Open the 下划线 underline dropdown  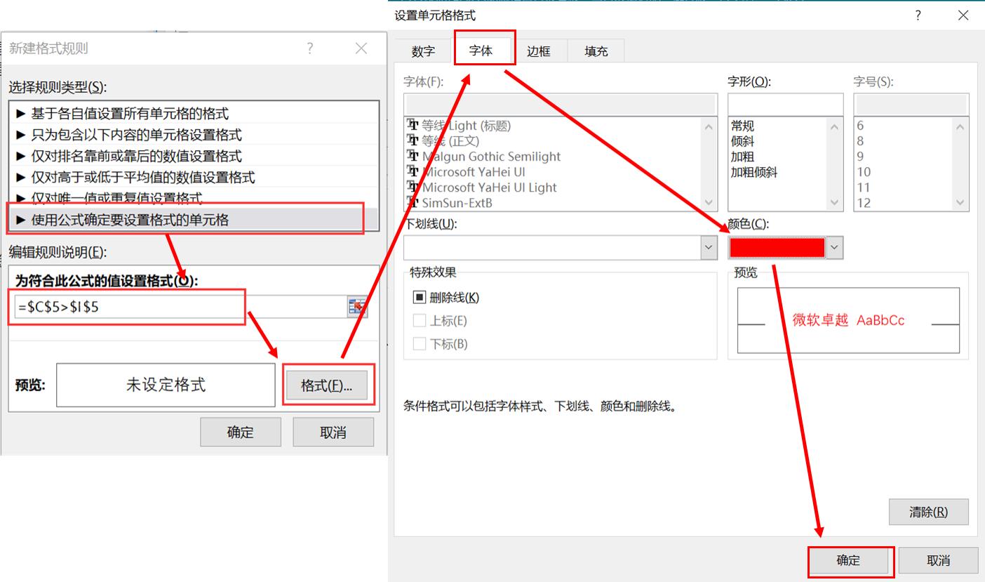[707, 247]
